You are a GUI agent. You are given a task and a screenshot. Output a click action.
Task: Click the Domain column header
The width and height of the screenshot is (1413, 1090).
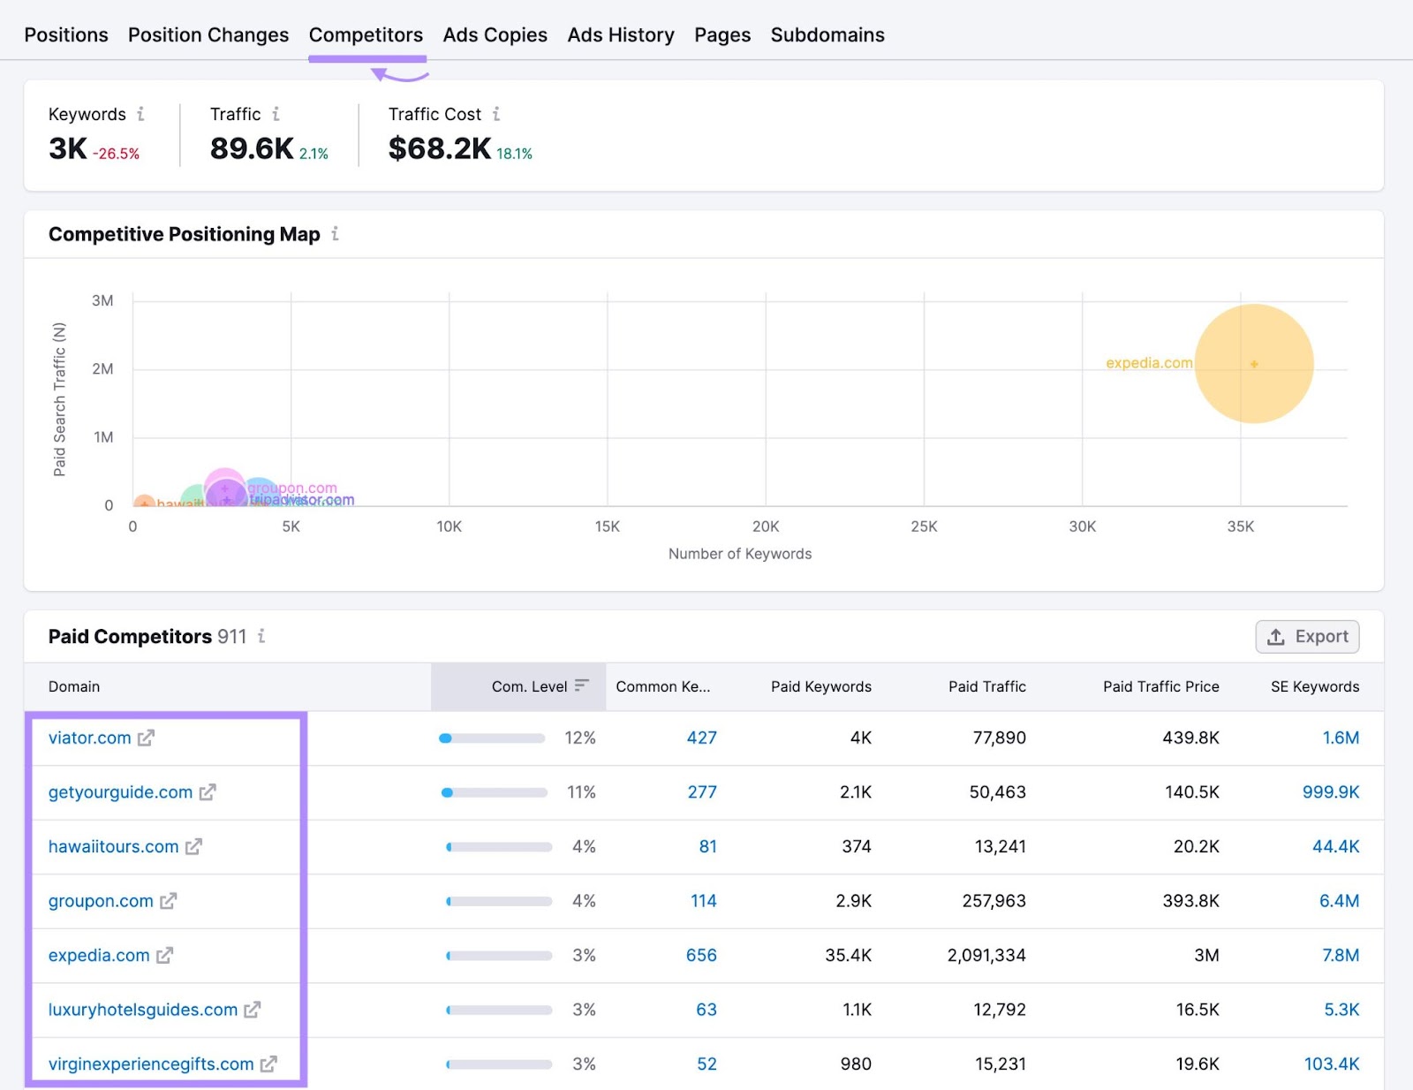(x=74, y=686)
